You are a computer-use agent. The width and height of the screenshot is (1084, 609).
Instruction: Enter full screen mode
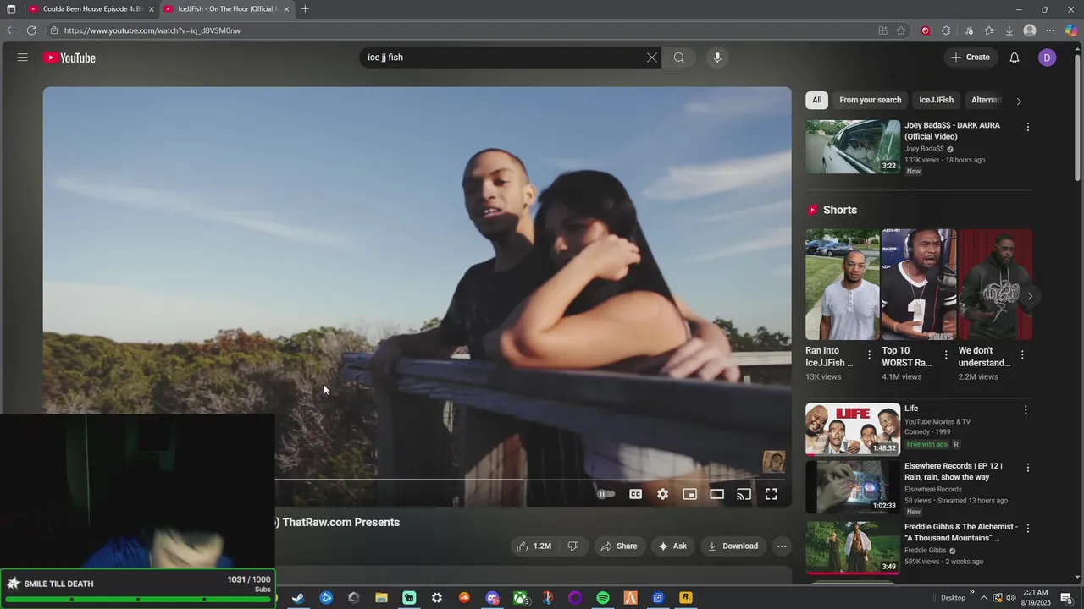[771, 494]
